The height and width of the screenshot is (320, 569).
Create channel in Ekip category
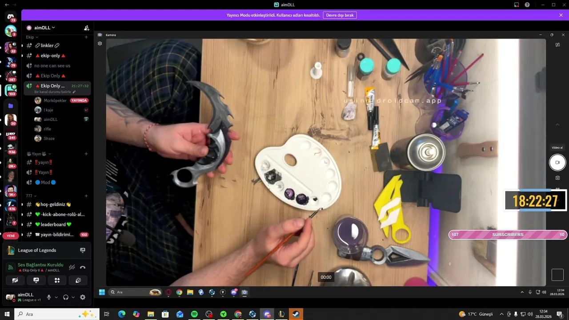[x=86, y=37]
